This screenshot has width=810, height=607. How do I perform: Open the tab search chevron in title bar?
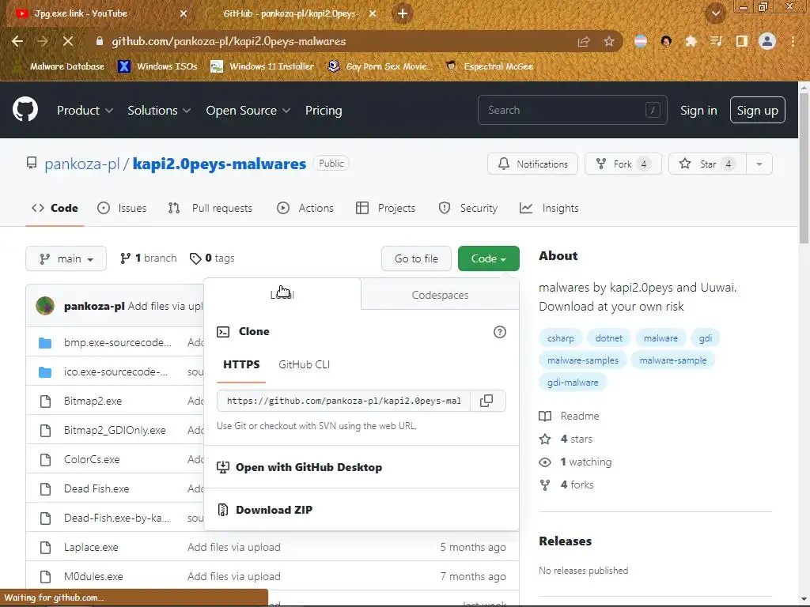[x=716, y=13]
